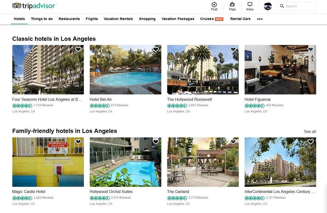Click See all family-friendly hotels
This screenshot has width=327, height=213.
click(x=310, y=131)
